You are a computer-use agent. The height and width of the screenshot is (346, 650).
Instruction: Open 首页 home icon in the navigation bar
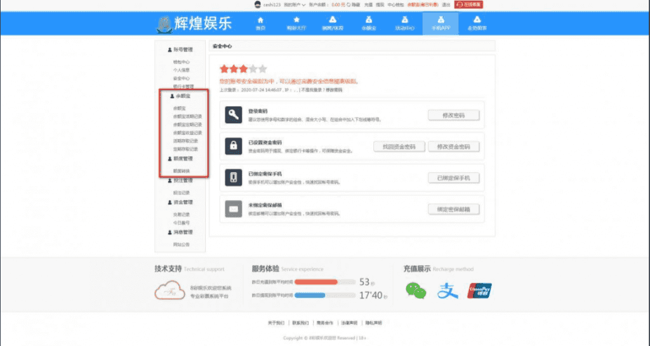click(x=260, y=23)
